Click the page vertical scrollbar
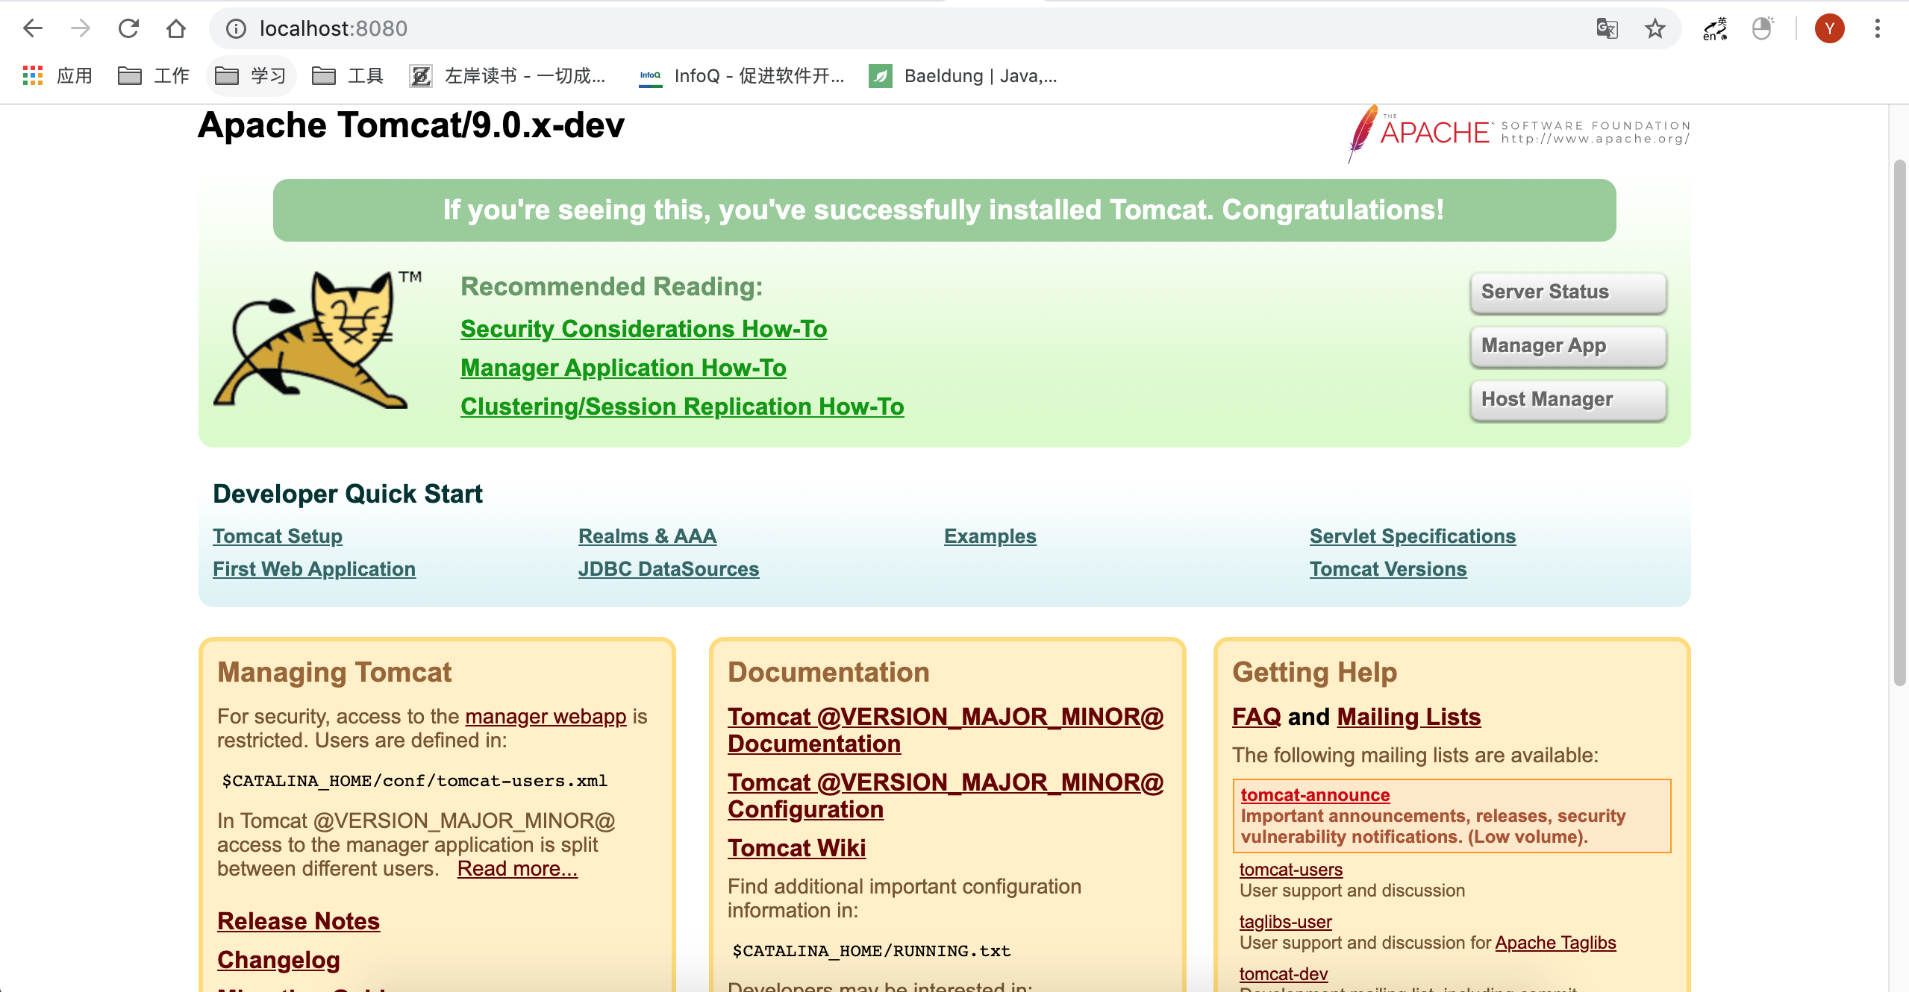 [1899, 421]
